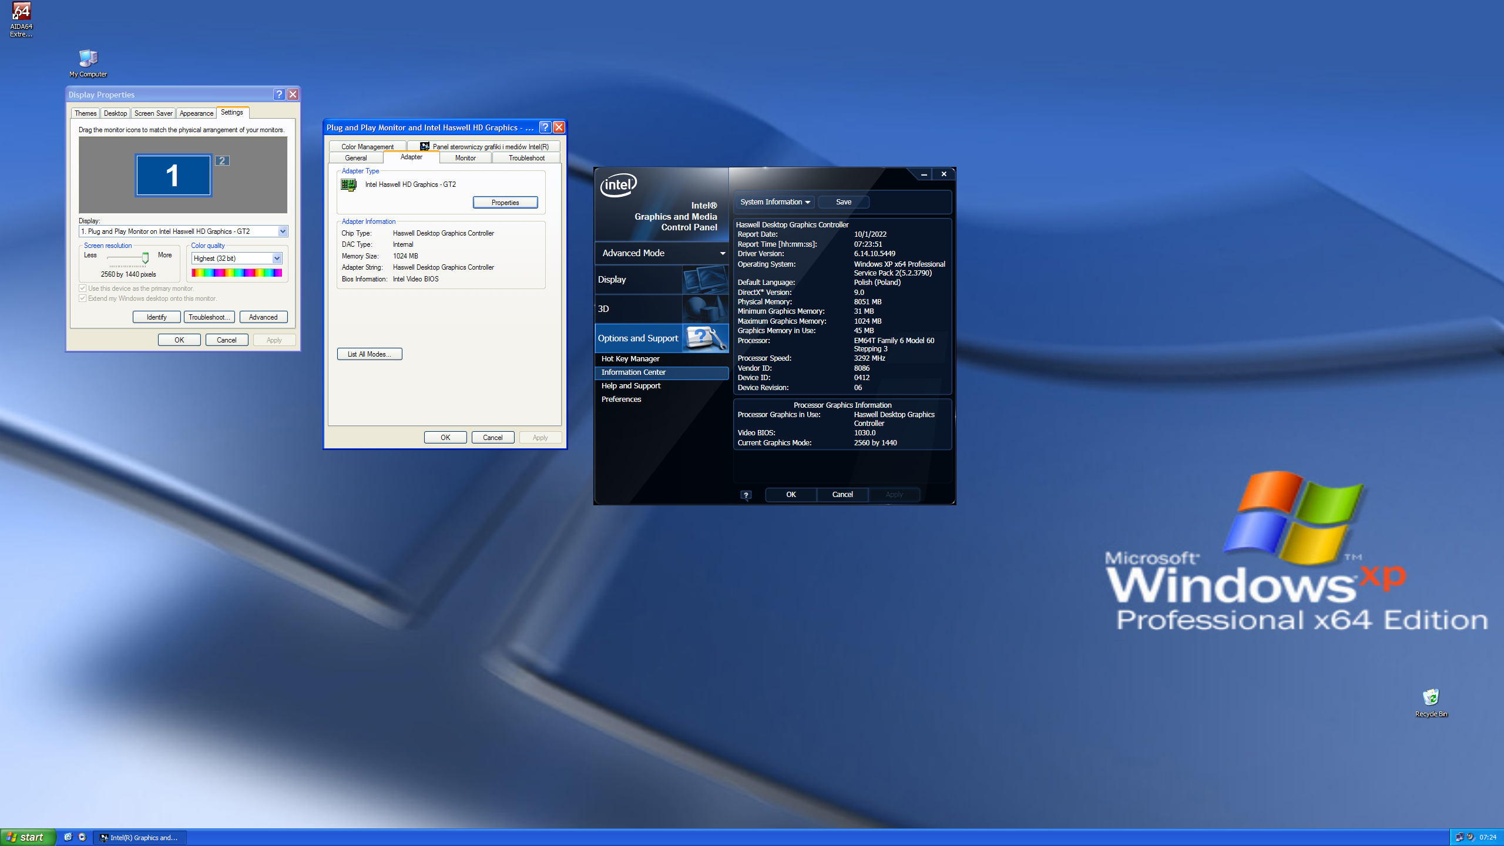Image resolution: width=1504 pixels, height=846 pixels.
Task: Open the Intel 'Panel sterowniczy grafiki i mediów' tab
Action: tap(484, 147)
